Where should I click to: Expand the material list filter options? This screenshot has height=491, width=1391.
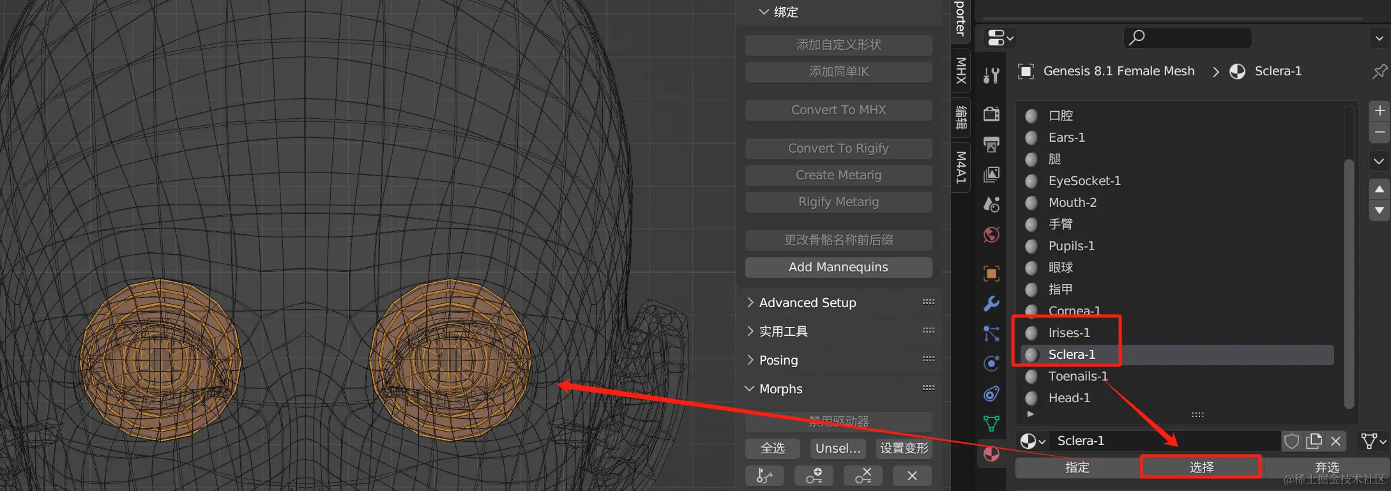(1030, 414)
